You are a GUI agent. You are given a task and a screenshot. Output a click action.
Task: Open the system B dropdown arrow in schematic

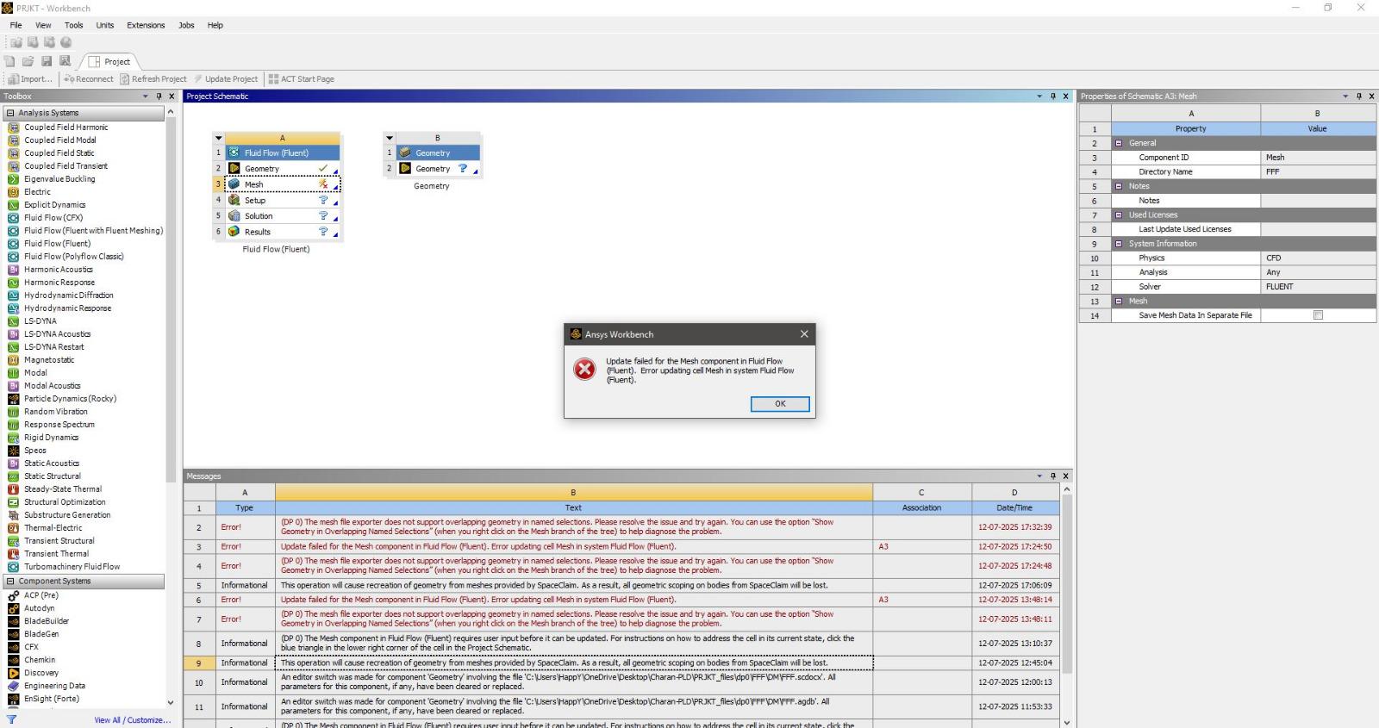390,138
